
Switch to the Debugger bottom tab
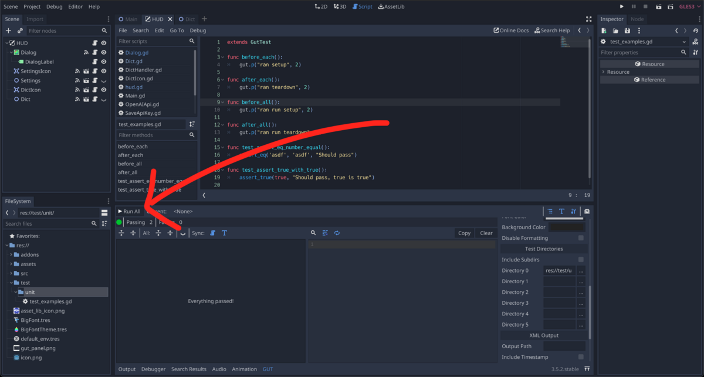[x=153, y=369]
